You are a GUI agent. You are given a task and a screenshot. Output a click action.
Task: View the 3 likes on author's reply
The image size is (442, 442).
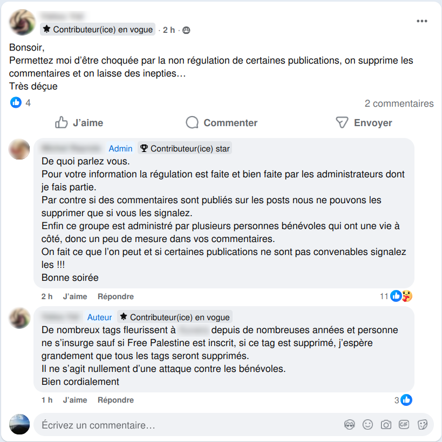coord(403,400)
